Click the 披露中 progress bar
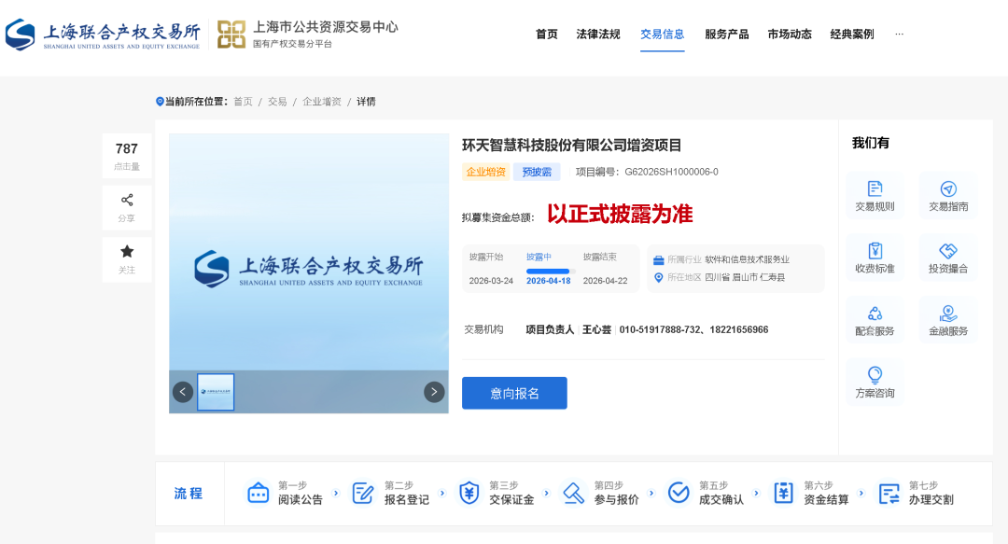Viewport: 1008px width, 544px height. (548, 272)
